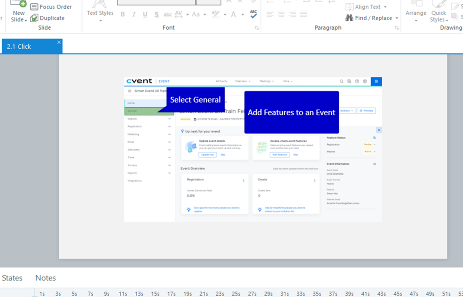This screenshot has height=297, width=463.
Task: Duplicate the current slide
Action: point(47,18)
